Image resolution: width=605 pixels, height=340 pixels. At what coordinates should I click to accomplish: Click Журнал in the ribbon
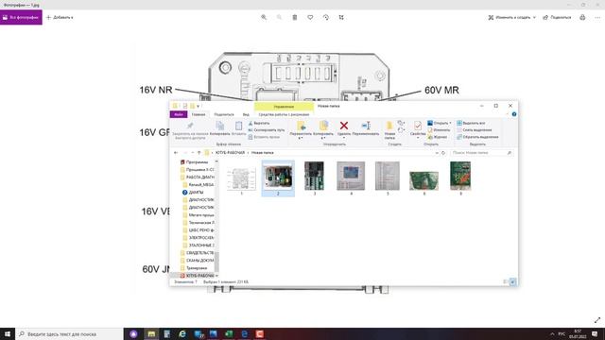pyautogui.click(x=437, y=137)
